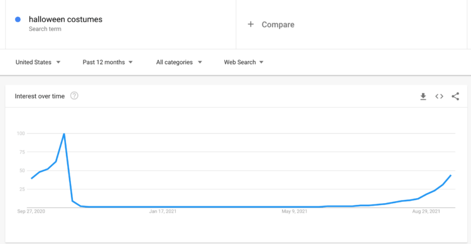This screenshot has height=244, width=471.
Task: Click the blue dot beside halloween costumes
Action: click(x=18, y=19)
